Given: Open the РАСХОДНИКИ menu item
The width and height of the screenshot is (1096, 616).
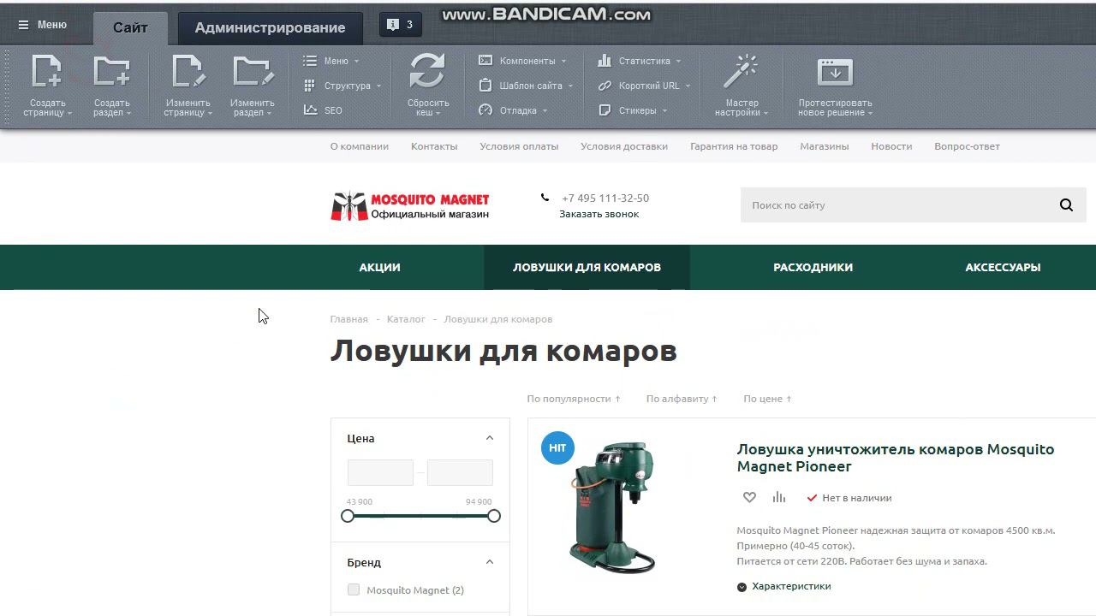Looking at the screenshot, I should point(813,267).
